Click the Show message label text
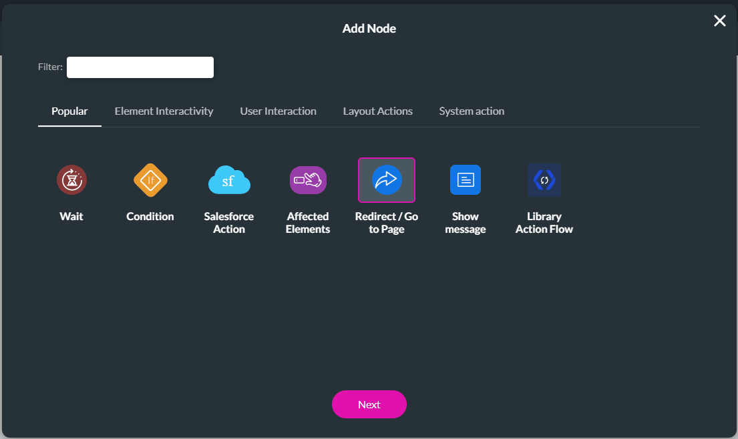The width and height of the screenshot is (738, 439). [466, 222]
